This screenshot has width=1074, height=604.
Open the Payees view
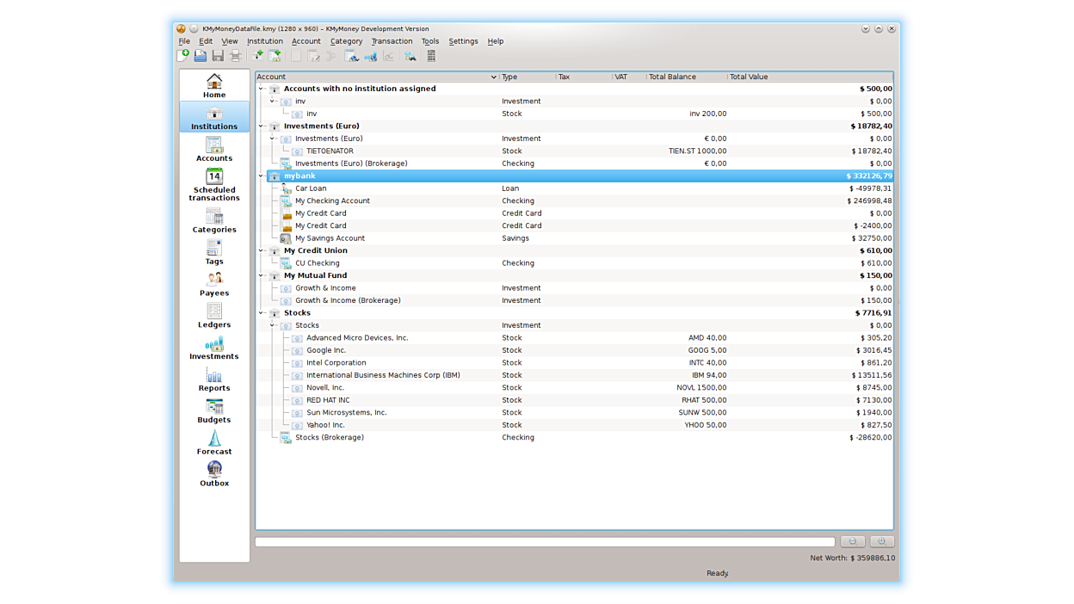click(x=214, y=284)
